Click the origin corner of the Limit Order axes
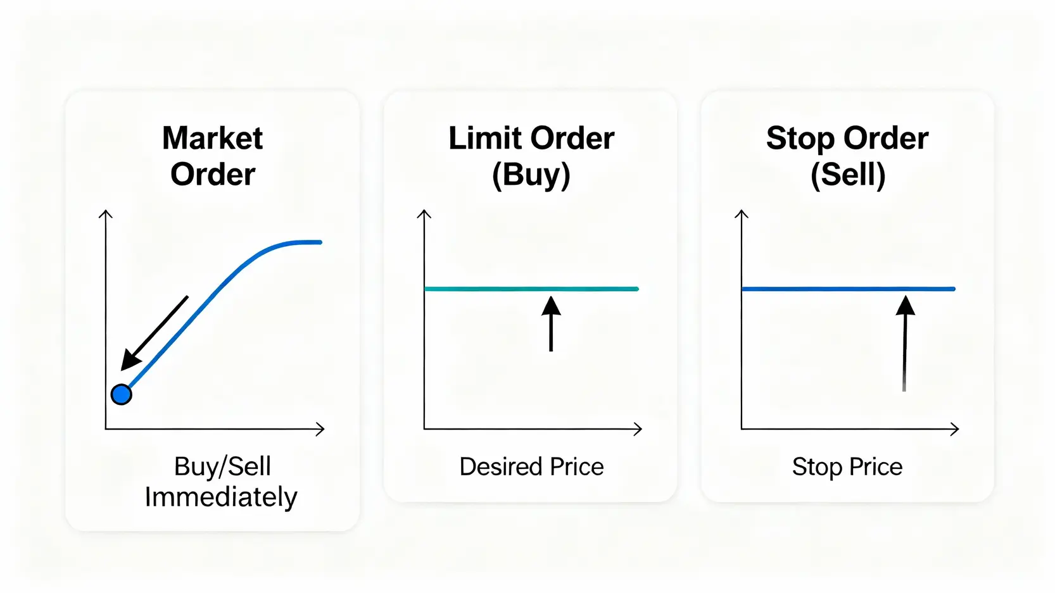This screenshot has height=593, width=1055. point(424,429)
